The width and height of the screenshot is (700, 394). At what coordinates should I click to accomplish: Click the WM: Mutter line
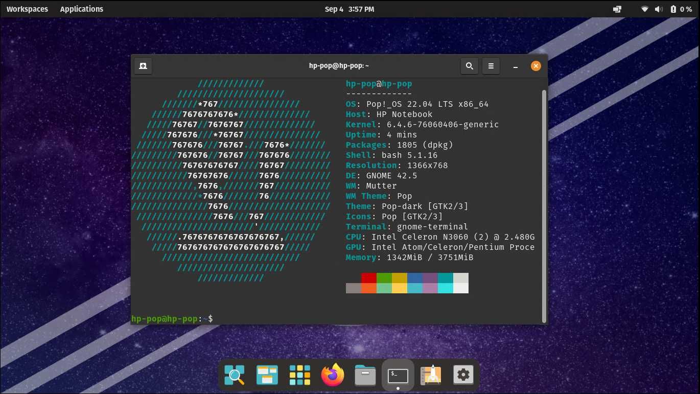(371, 186)
